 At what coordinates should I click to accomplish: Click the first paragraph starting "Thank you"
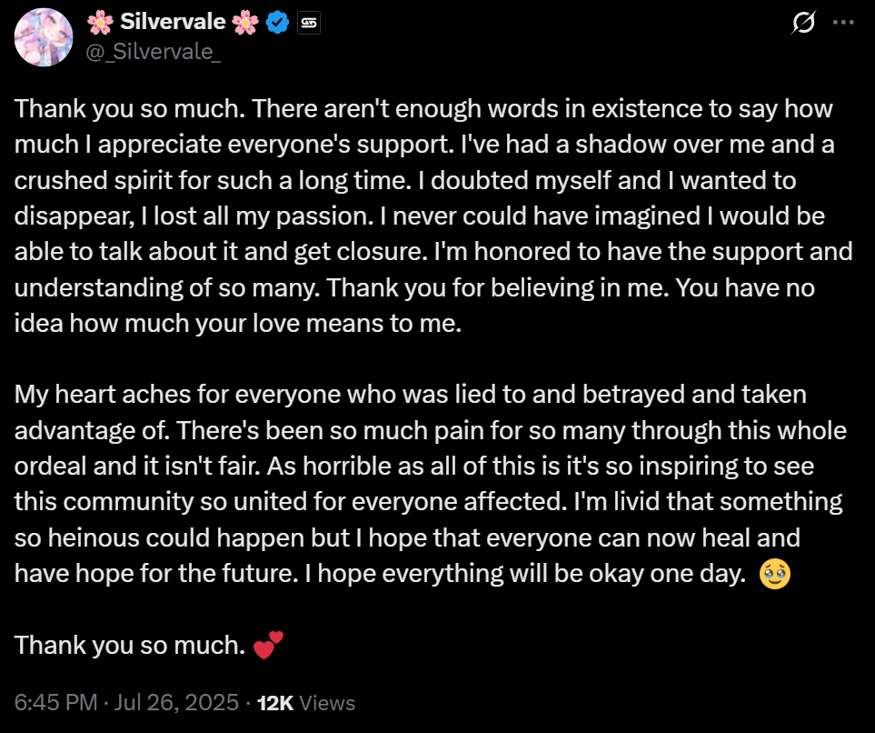tap(433, 216)
